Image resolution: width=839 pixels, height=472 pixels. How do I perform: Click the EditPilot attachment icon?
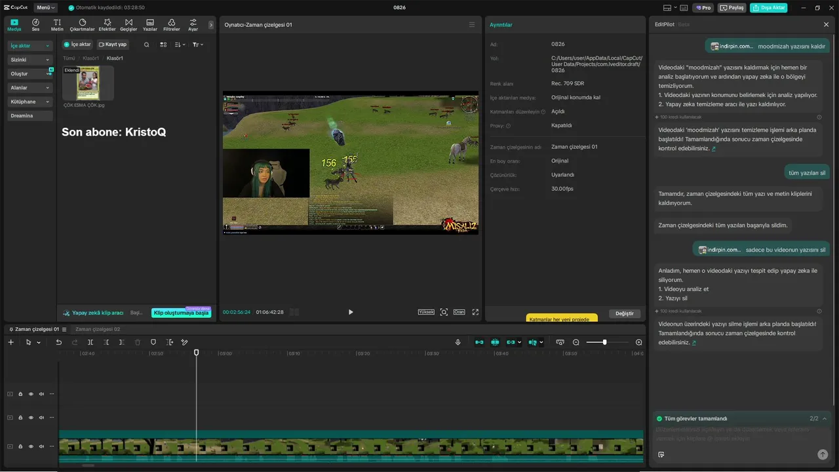click(x=661, y=454)
